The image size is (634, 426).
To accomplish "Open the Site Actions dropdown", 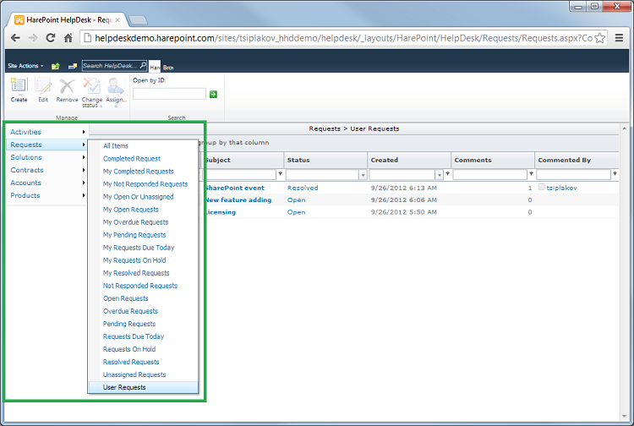I will [x=25, y=66].
